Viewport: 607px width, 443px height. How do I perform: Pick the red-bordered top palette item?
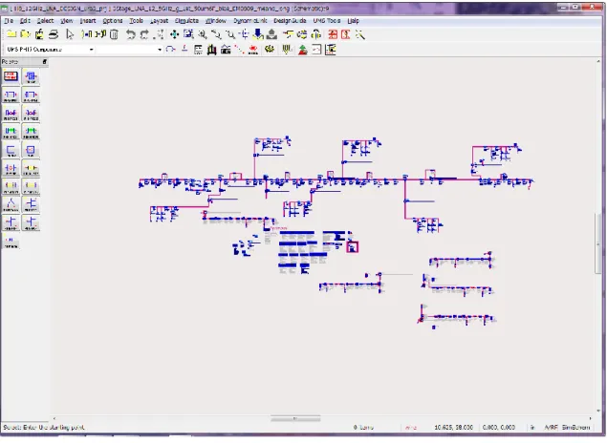coord(11,76)
